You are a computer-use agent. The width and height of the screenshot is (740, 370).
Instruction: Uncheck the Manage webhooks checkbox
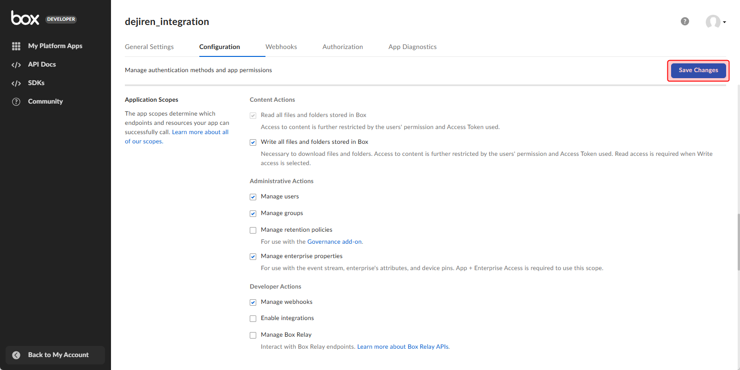tap(253, 302)
